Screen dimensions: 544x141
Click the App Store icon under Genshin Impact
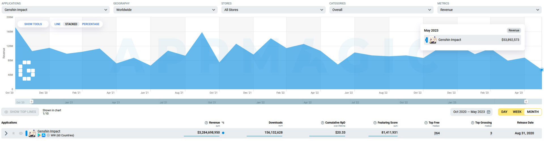point(44,136)
